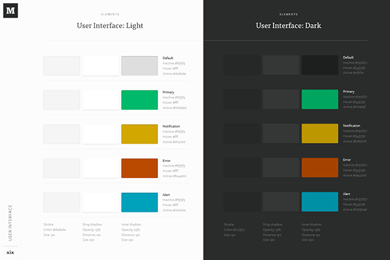Viewport: 390px width, 260px height.
Task: Click the Medium M logo
Action: [x=10, y=11]
